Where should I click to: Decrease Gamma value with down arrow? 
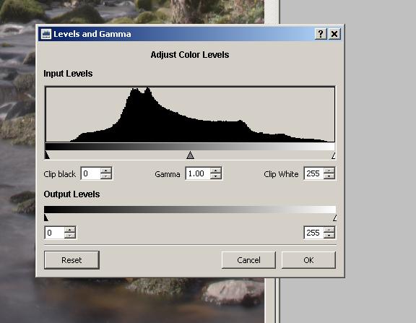click(x=216, y=176)
